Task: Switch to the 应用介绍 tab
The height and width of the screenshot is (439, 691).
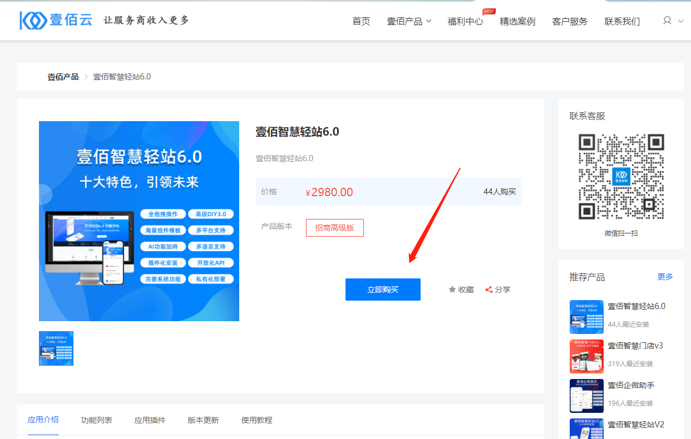Action: pos(43,420)
